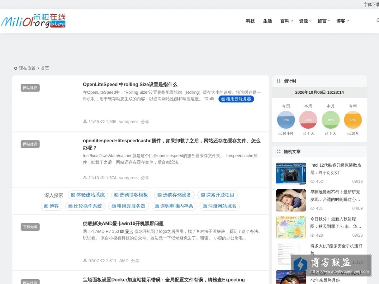The width and height of the screenshot is (379, 284).
Task: Open the 留言 navigation item
Action: (322, 21)
